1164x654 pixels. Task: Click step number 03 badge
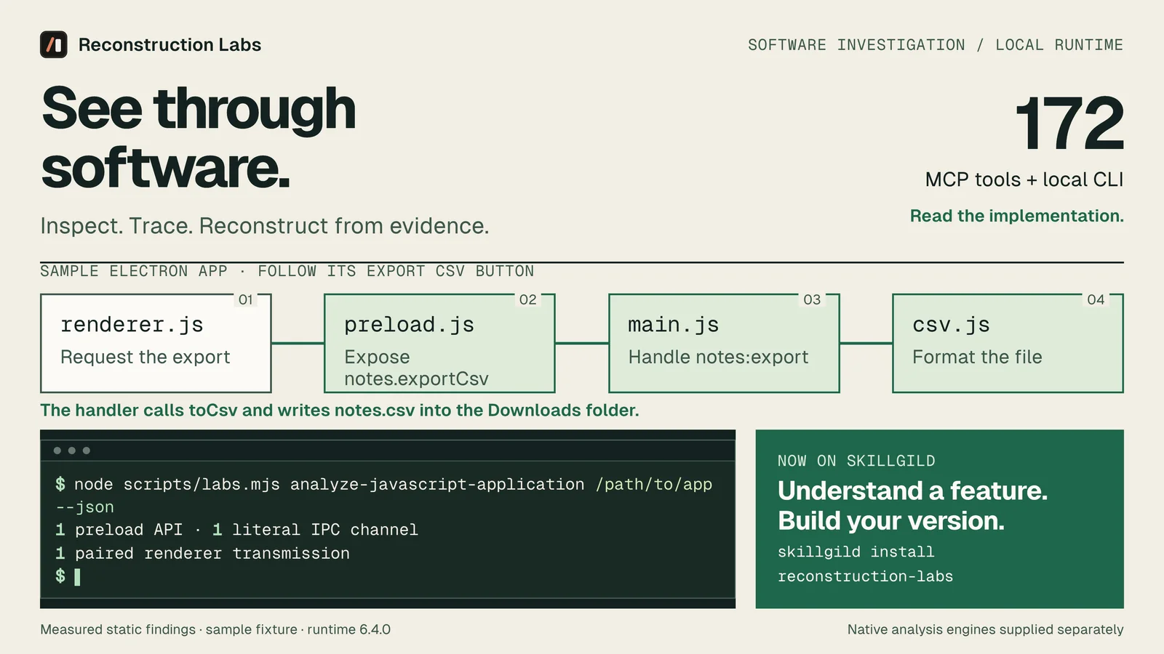tap(812, 299)
